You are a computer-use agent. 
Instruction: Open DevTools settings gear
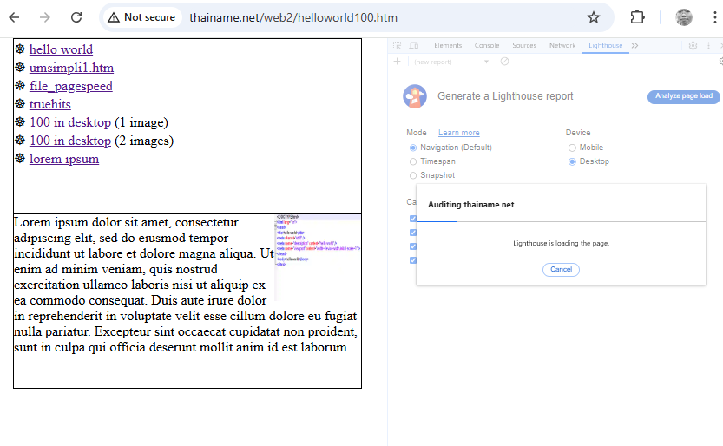click(x=693, y=45)
